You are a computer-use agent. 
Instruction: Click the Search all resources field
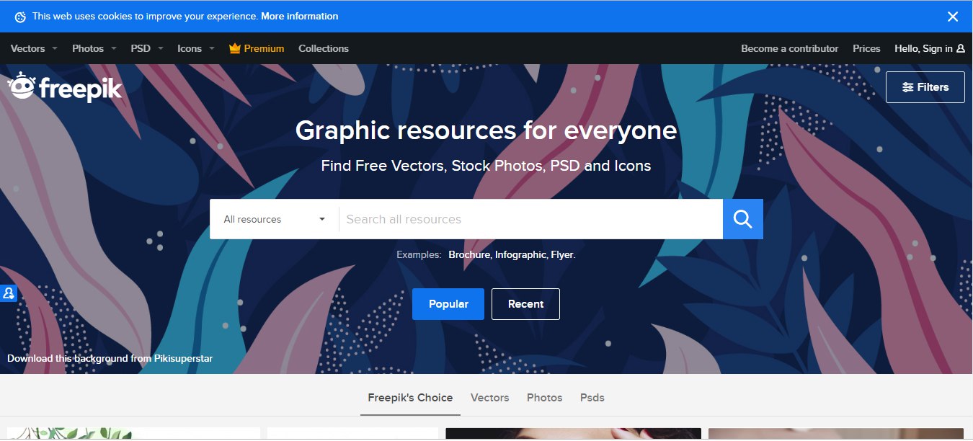coord(531,219)
